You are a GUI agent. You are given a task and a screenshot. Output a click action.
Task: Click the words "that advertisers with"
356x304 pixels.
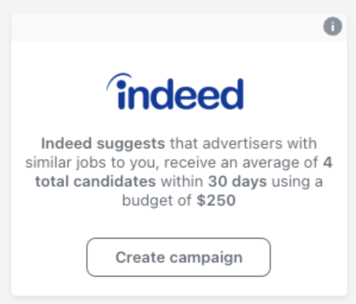(243, 143)
